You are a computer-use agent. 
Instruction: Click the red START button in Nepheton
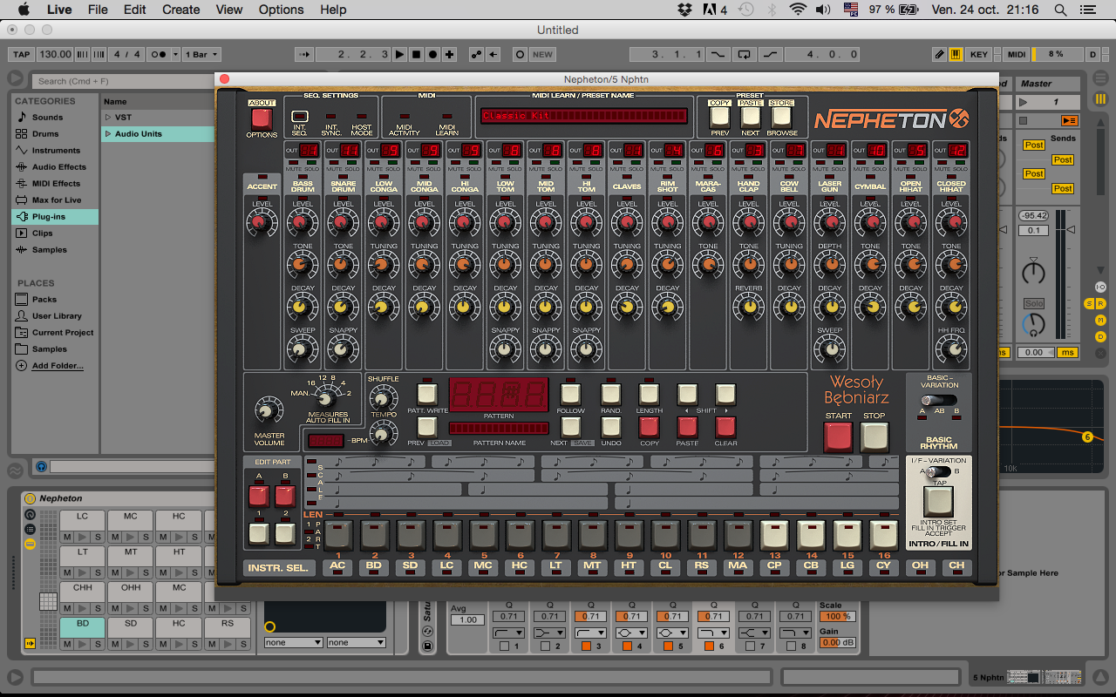838,437
